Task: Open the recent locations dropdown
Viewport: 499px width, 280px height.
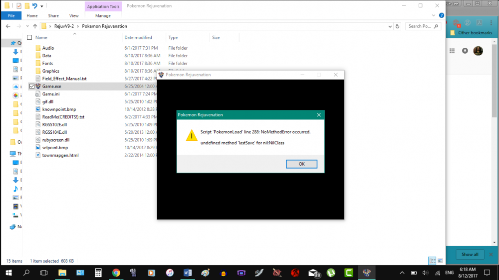Action: (27, 26)
